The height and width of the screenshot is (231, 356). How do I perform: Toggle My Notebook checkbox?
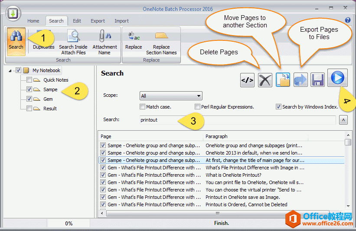point(18,70)
